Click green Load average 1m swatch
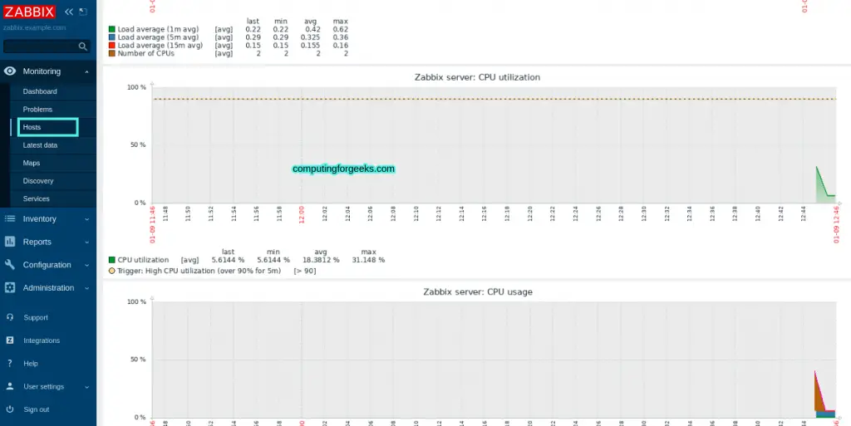 pyautogui.click(x=112, y=29)
